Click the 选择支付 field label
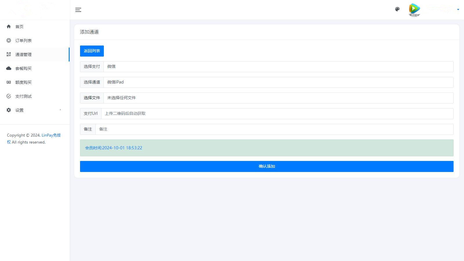This screenshot has height=261, width=464. pos(92,67)
